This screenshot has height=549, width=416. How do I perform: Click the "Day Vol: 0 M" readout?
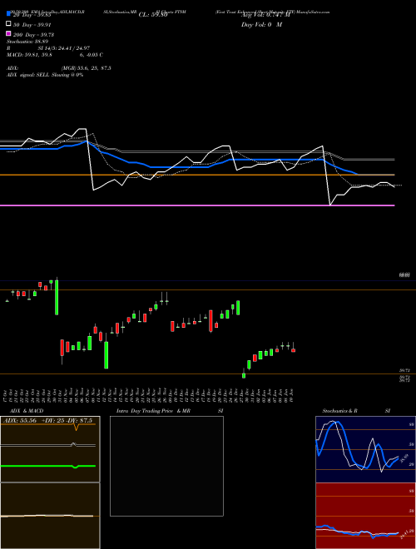coord(261,25)
